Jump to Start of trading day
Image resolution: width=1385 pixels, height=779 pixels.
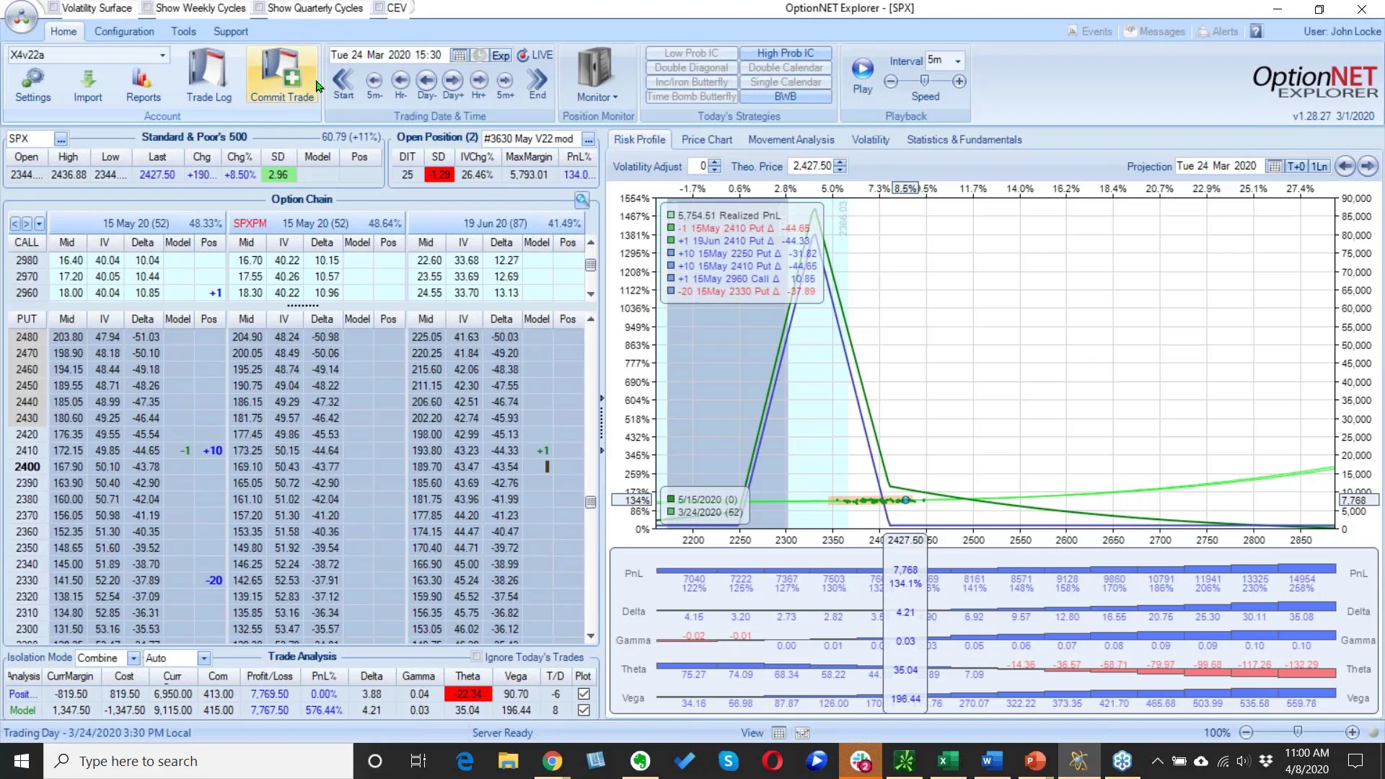click(x=343, y=84)
